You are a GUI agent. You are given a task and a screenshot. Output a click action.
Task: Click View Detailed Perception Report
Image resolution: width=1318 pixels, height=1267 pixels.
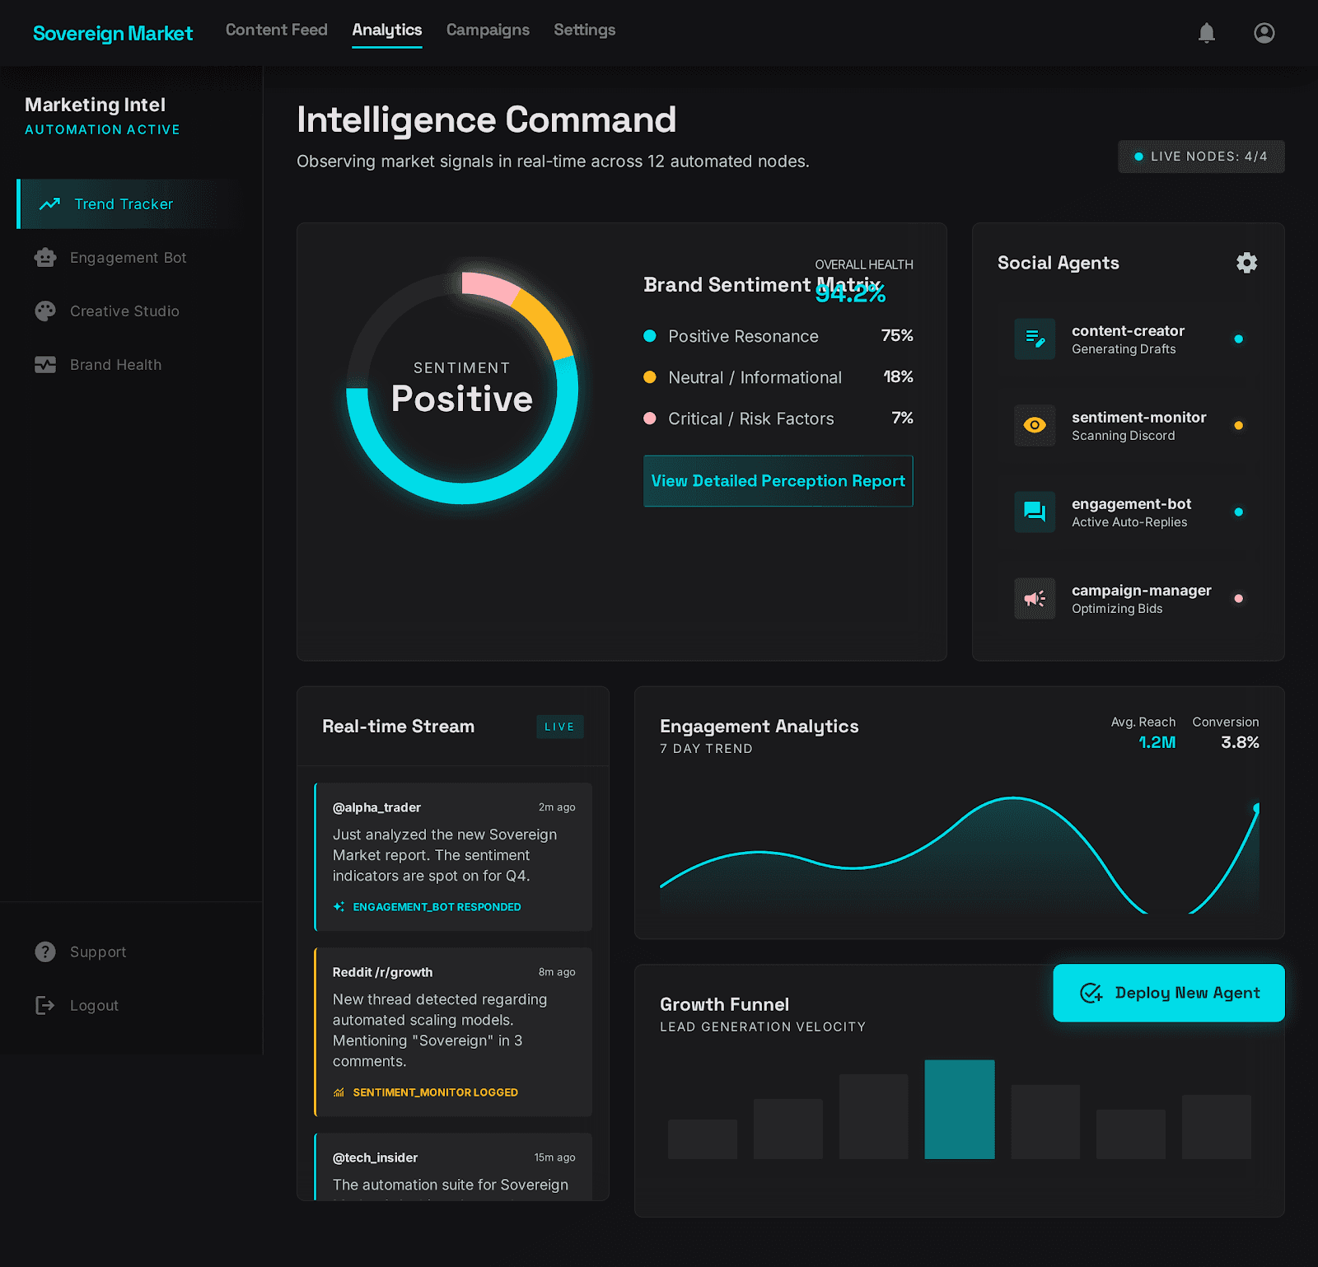point(777,481)
